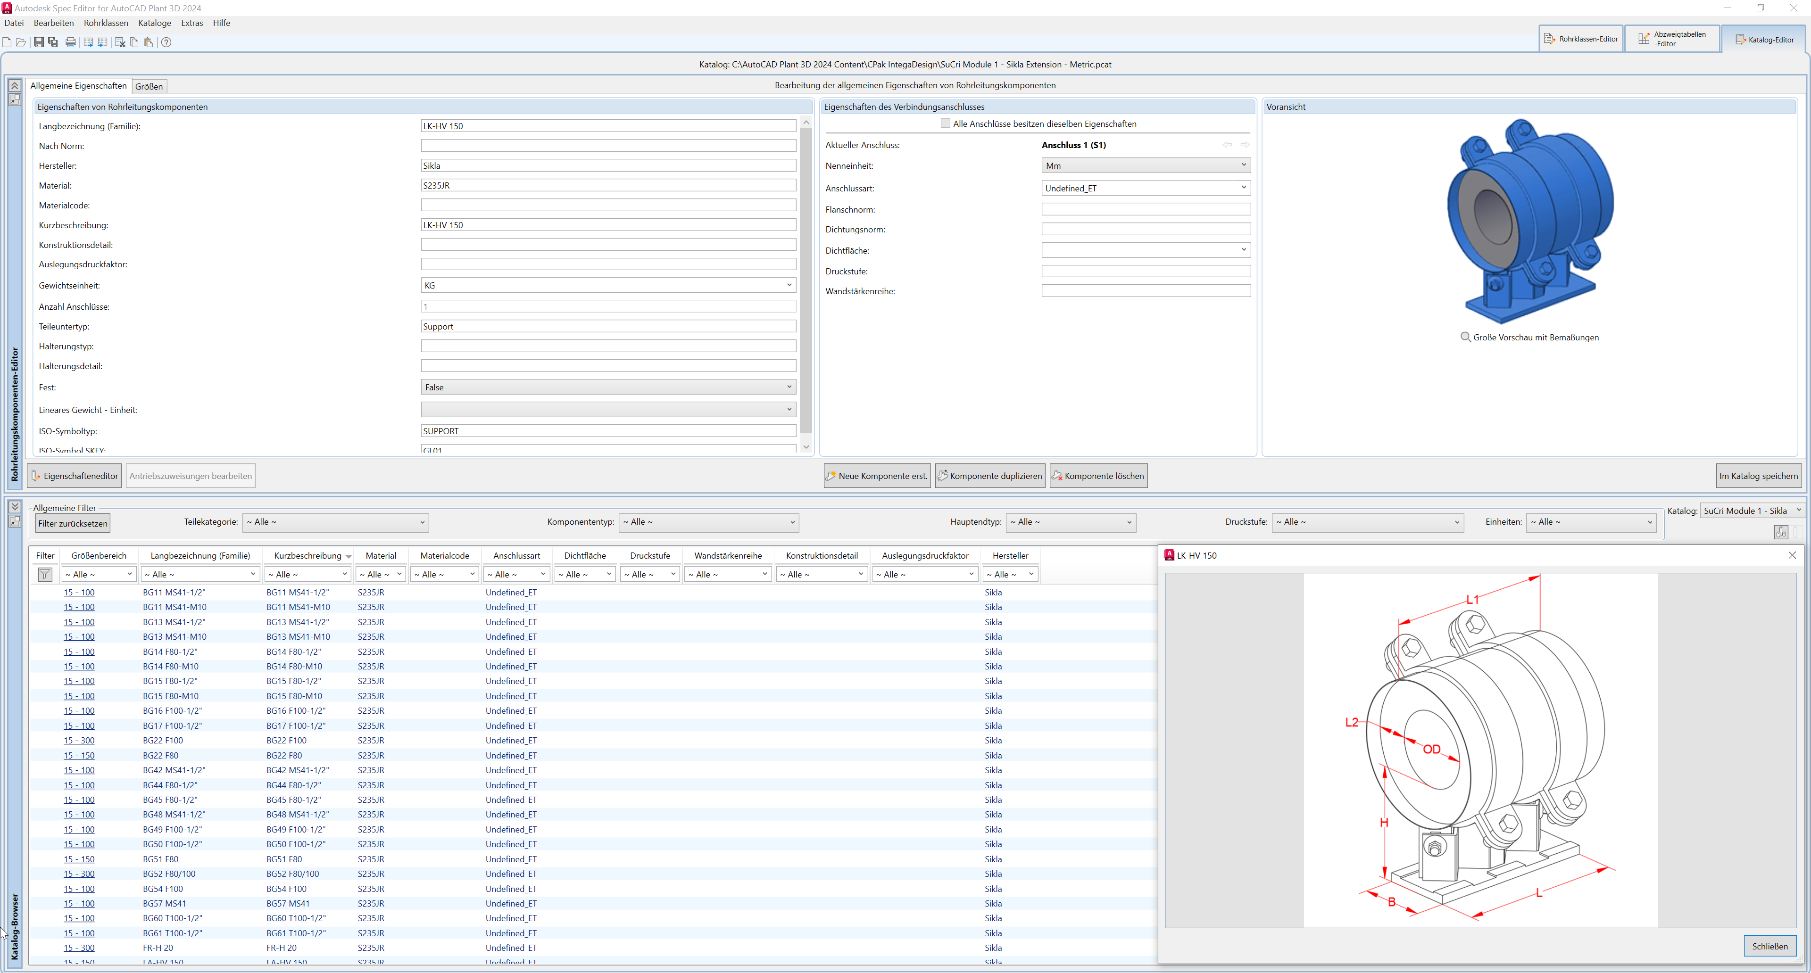Click the print toolbar icon
The image size is (1811, 973).
(70, 42)
